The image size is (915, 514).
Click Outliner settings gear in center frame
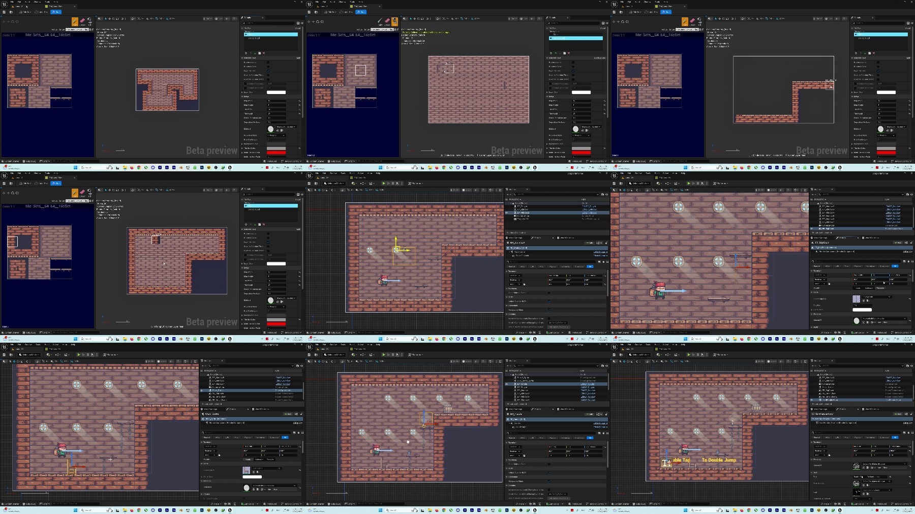point(606,194)
